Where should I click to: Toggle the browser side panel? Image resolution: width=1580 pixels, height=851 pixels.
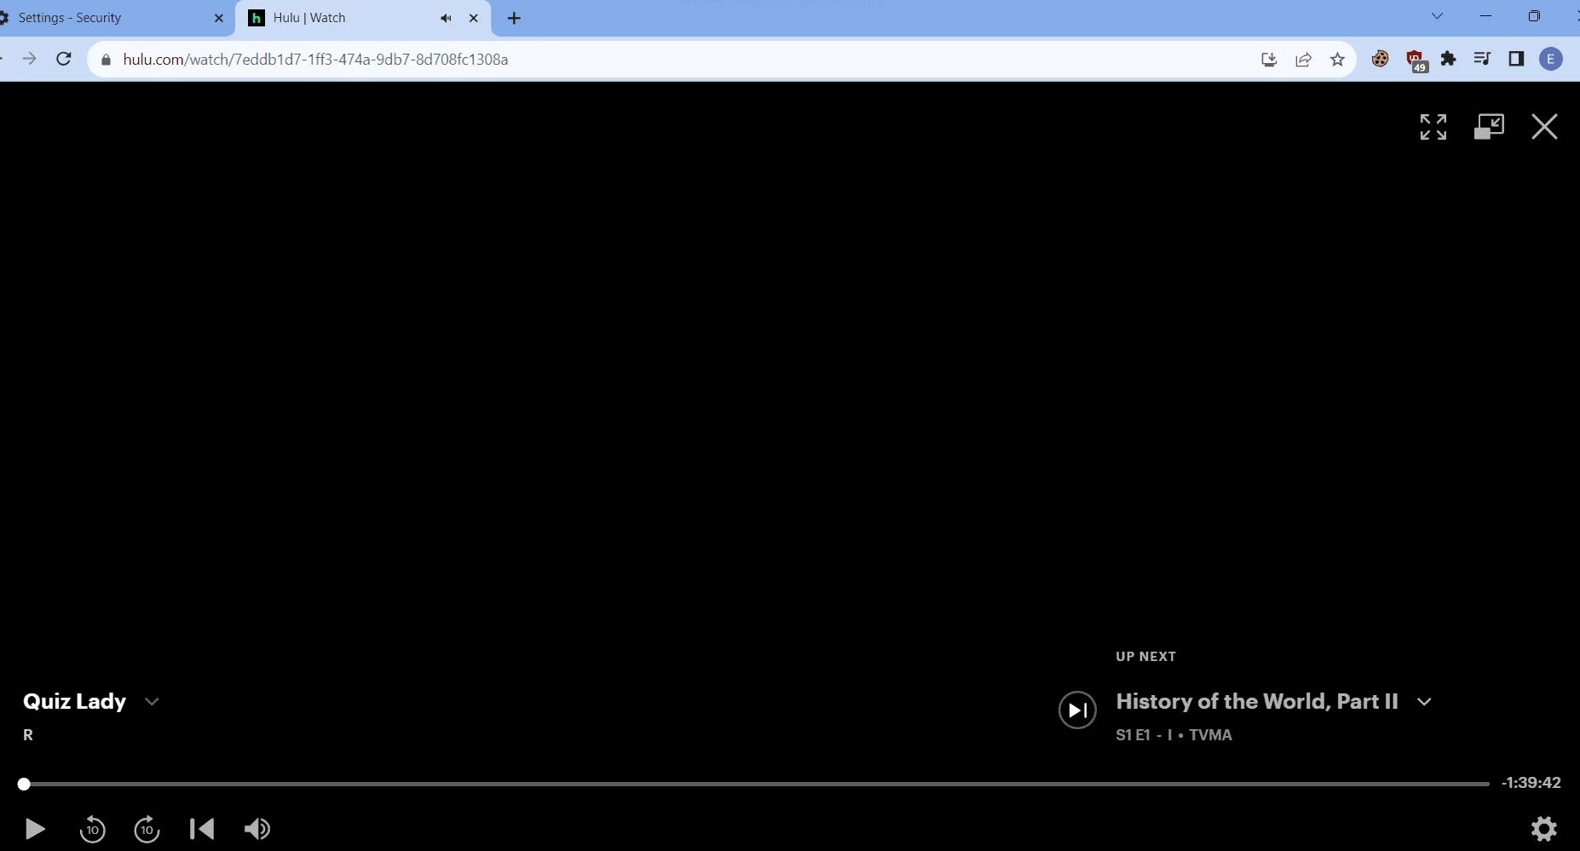pyautogui.click(x=1516, y=59)
